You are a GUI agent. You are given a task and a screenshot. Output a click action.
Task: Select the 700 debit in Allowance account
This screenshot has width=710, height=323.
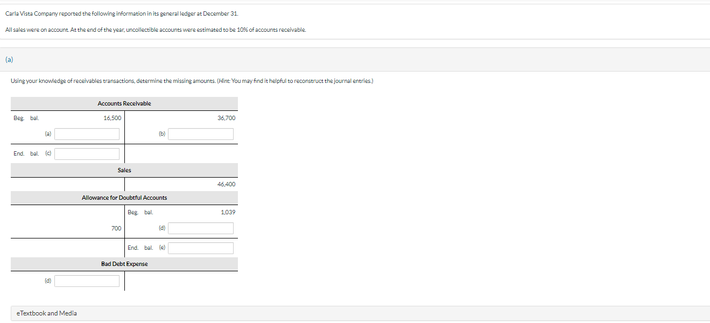click(116, 228)
